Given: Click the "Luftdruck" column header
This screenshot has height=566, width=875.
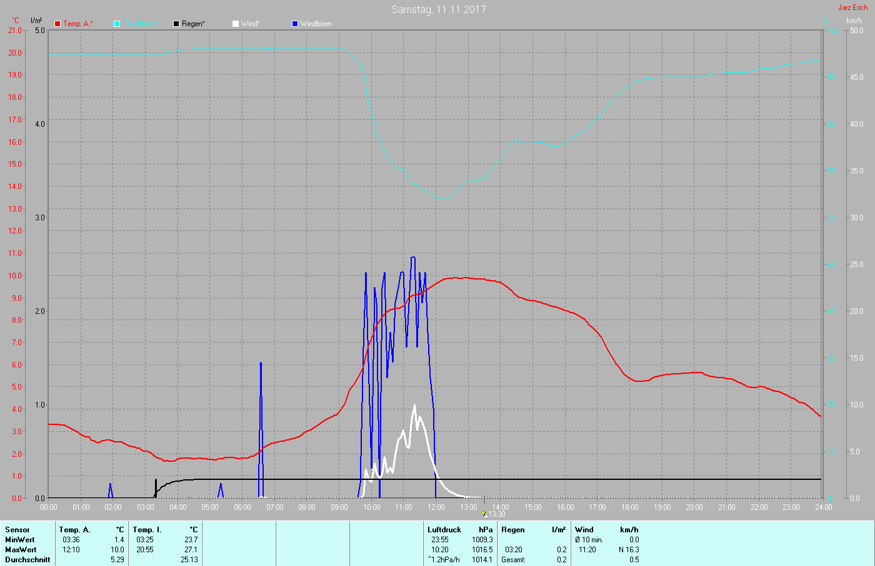Looking at the screenshot, I should click(x=444, y=530).
